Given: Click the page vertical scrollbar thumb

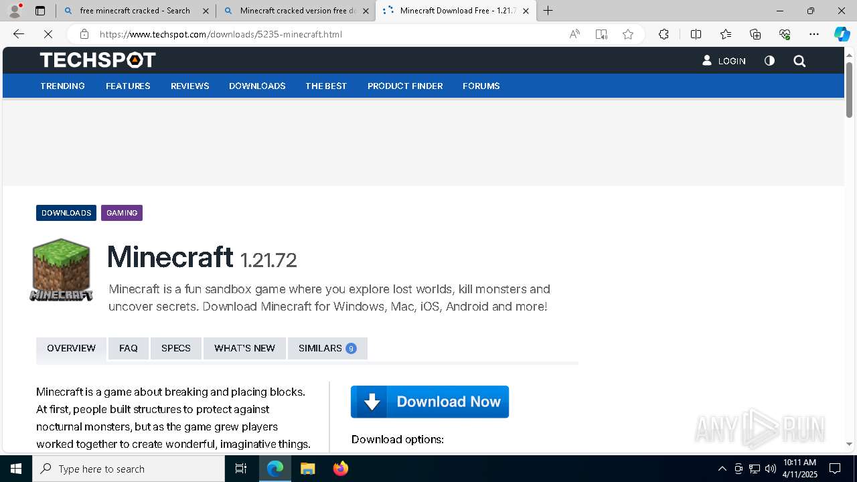Looking at the screenshot, I should [850, 89].
